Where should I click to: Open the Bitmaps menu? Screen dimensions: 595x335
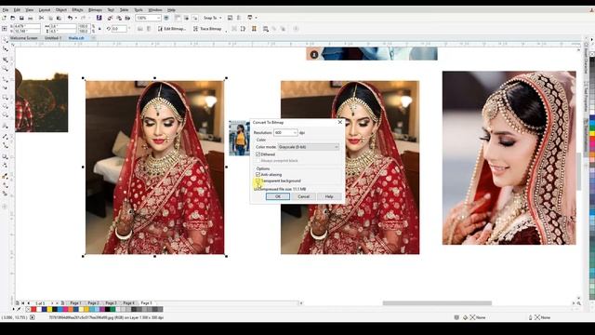95,10
